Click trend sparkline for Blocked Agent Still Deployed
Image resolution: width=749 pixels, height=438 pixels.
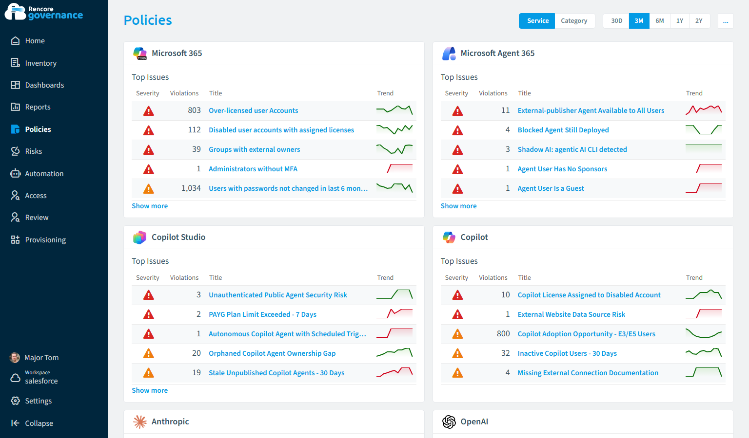pyautogui.click(x=704, y=130)
